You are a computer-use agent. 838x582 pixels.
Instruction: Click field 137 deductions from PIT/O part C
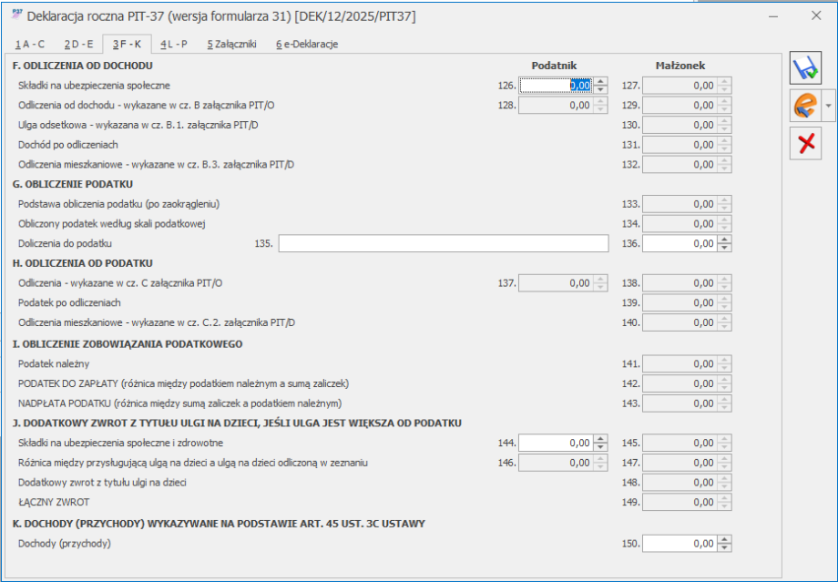point(563,283)
